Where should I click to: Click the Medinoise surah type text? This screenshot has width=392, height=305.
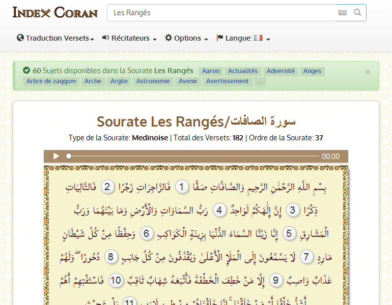tap(150, 138)
